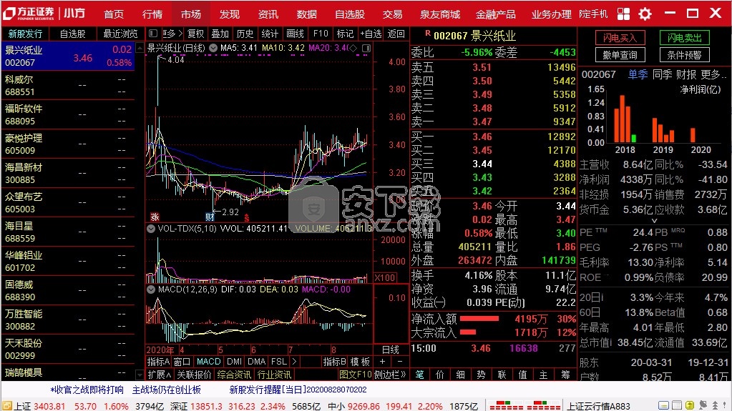This screenshot has width=732, height=411.
Task: Click the red R margin badge beside 002067
Action: 428,33
